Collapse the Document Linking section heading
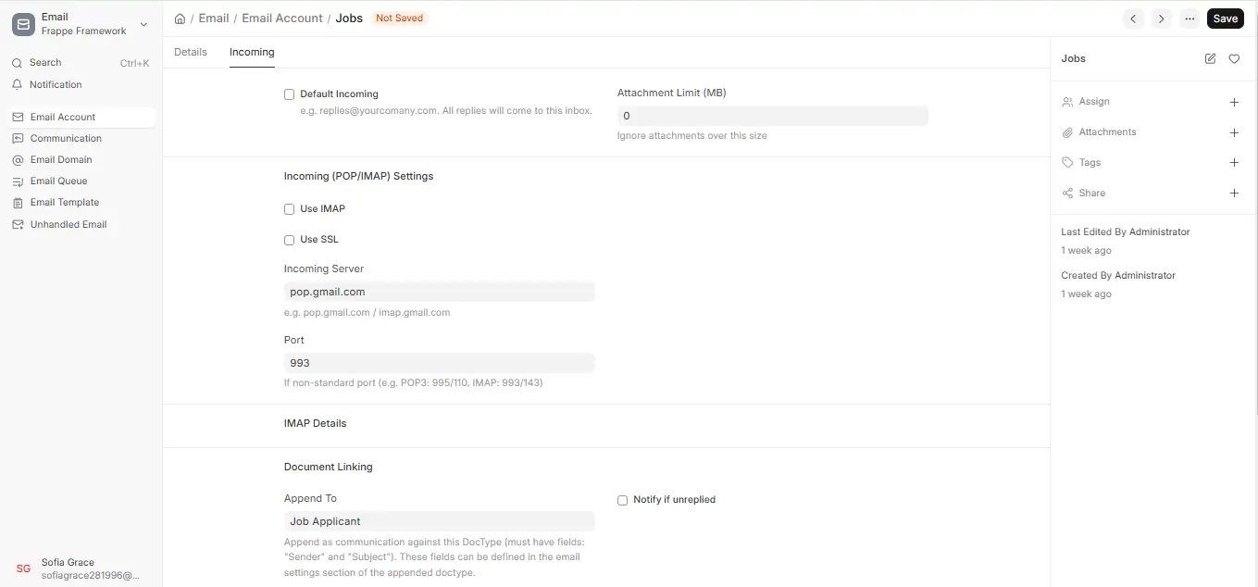 [328, 467]
